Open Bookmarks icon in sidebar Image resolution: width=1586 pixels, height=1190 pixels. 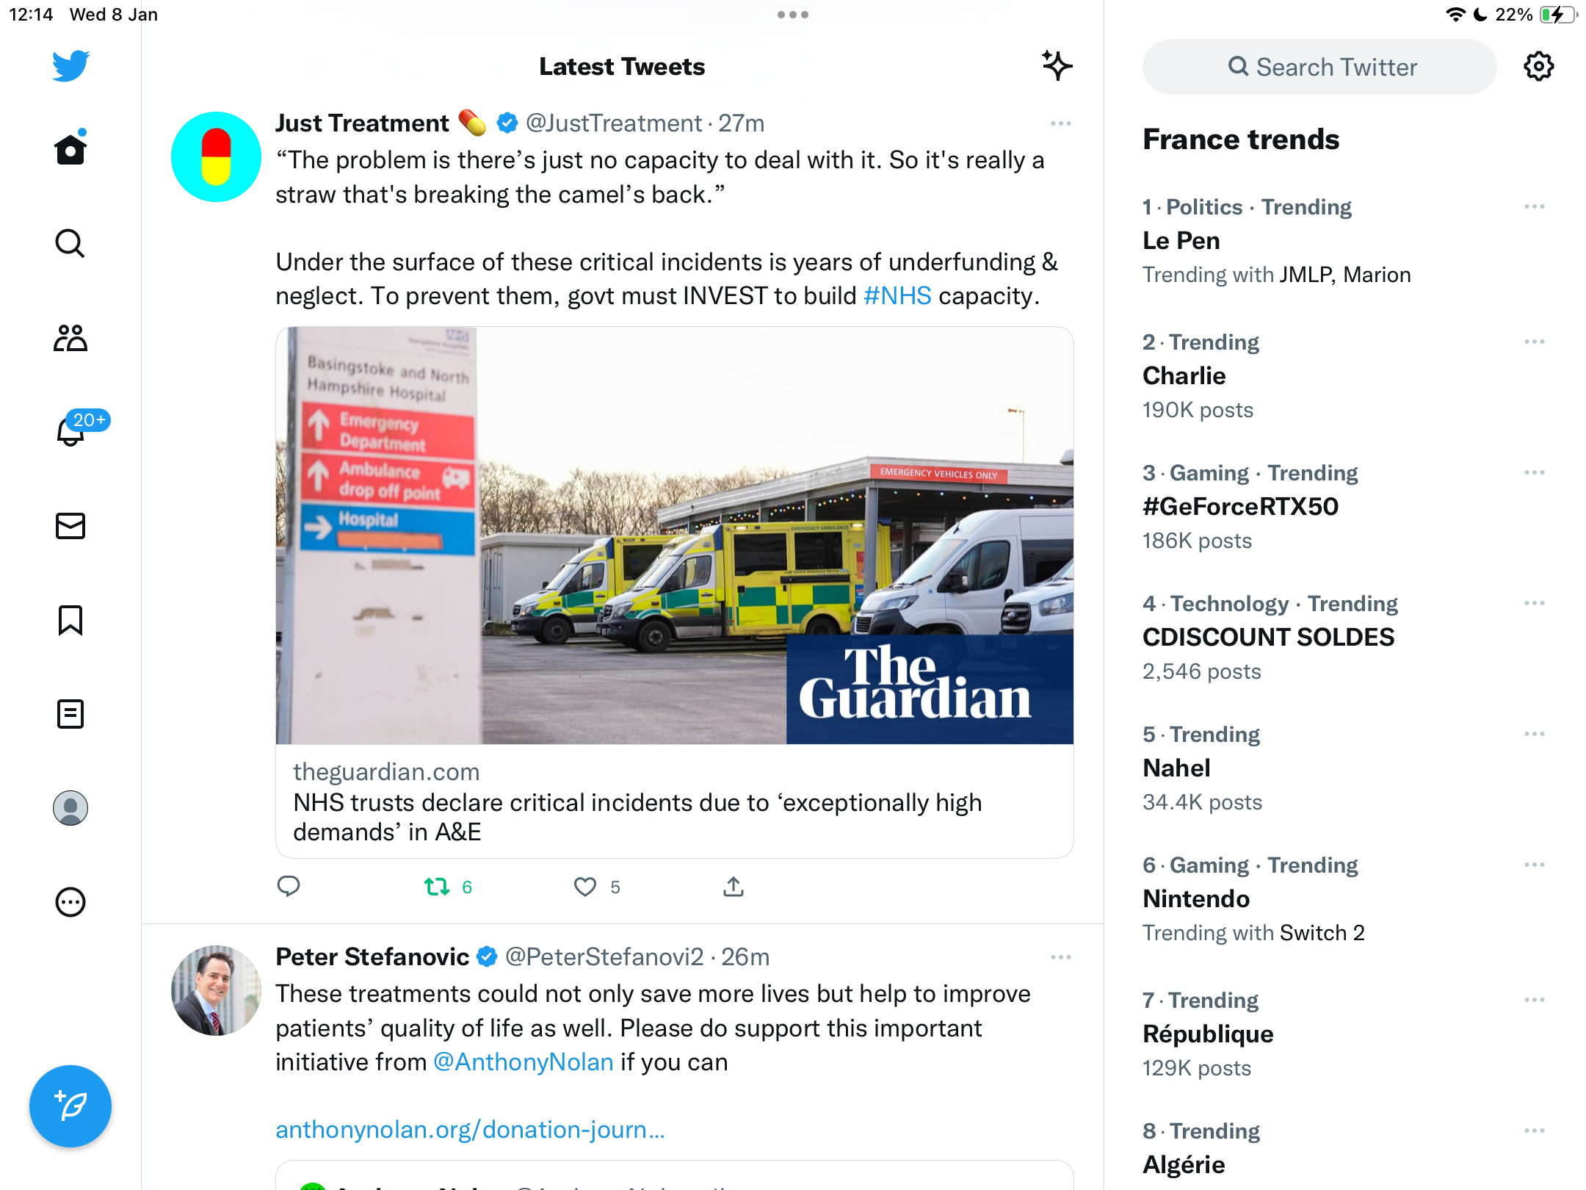pyautogui.click(x=70, y=620)
